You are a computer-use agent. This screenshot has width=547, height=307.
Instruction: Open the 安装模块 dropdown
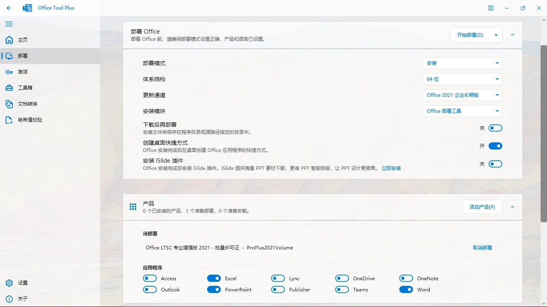(x=463, y=111)
